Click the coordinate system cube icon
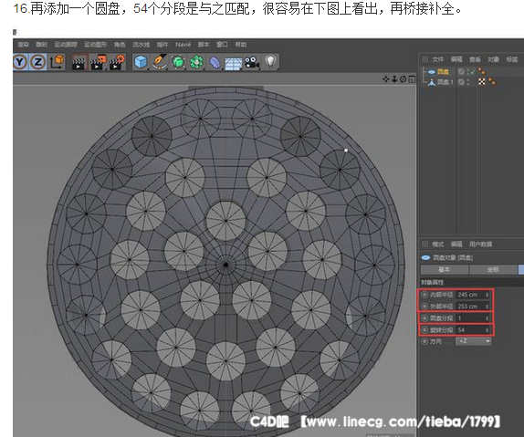 (x=57, y=62)
